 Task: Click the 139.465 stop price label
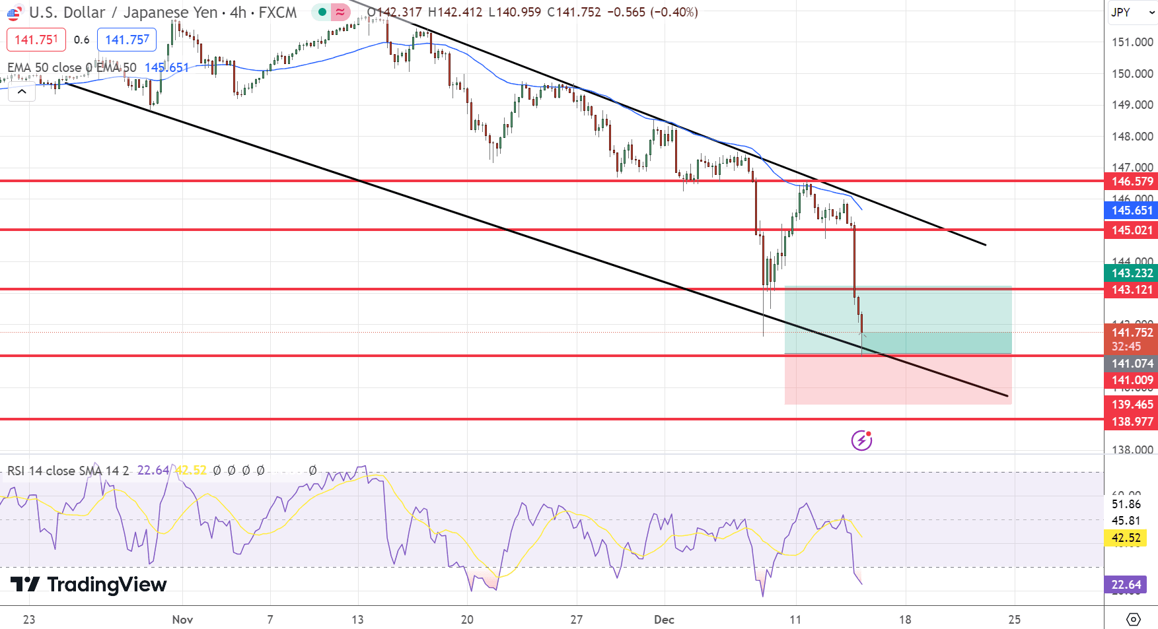click(x=1132, y=405)
